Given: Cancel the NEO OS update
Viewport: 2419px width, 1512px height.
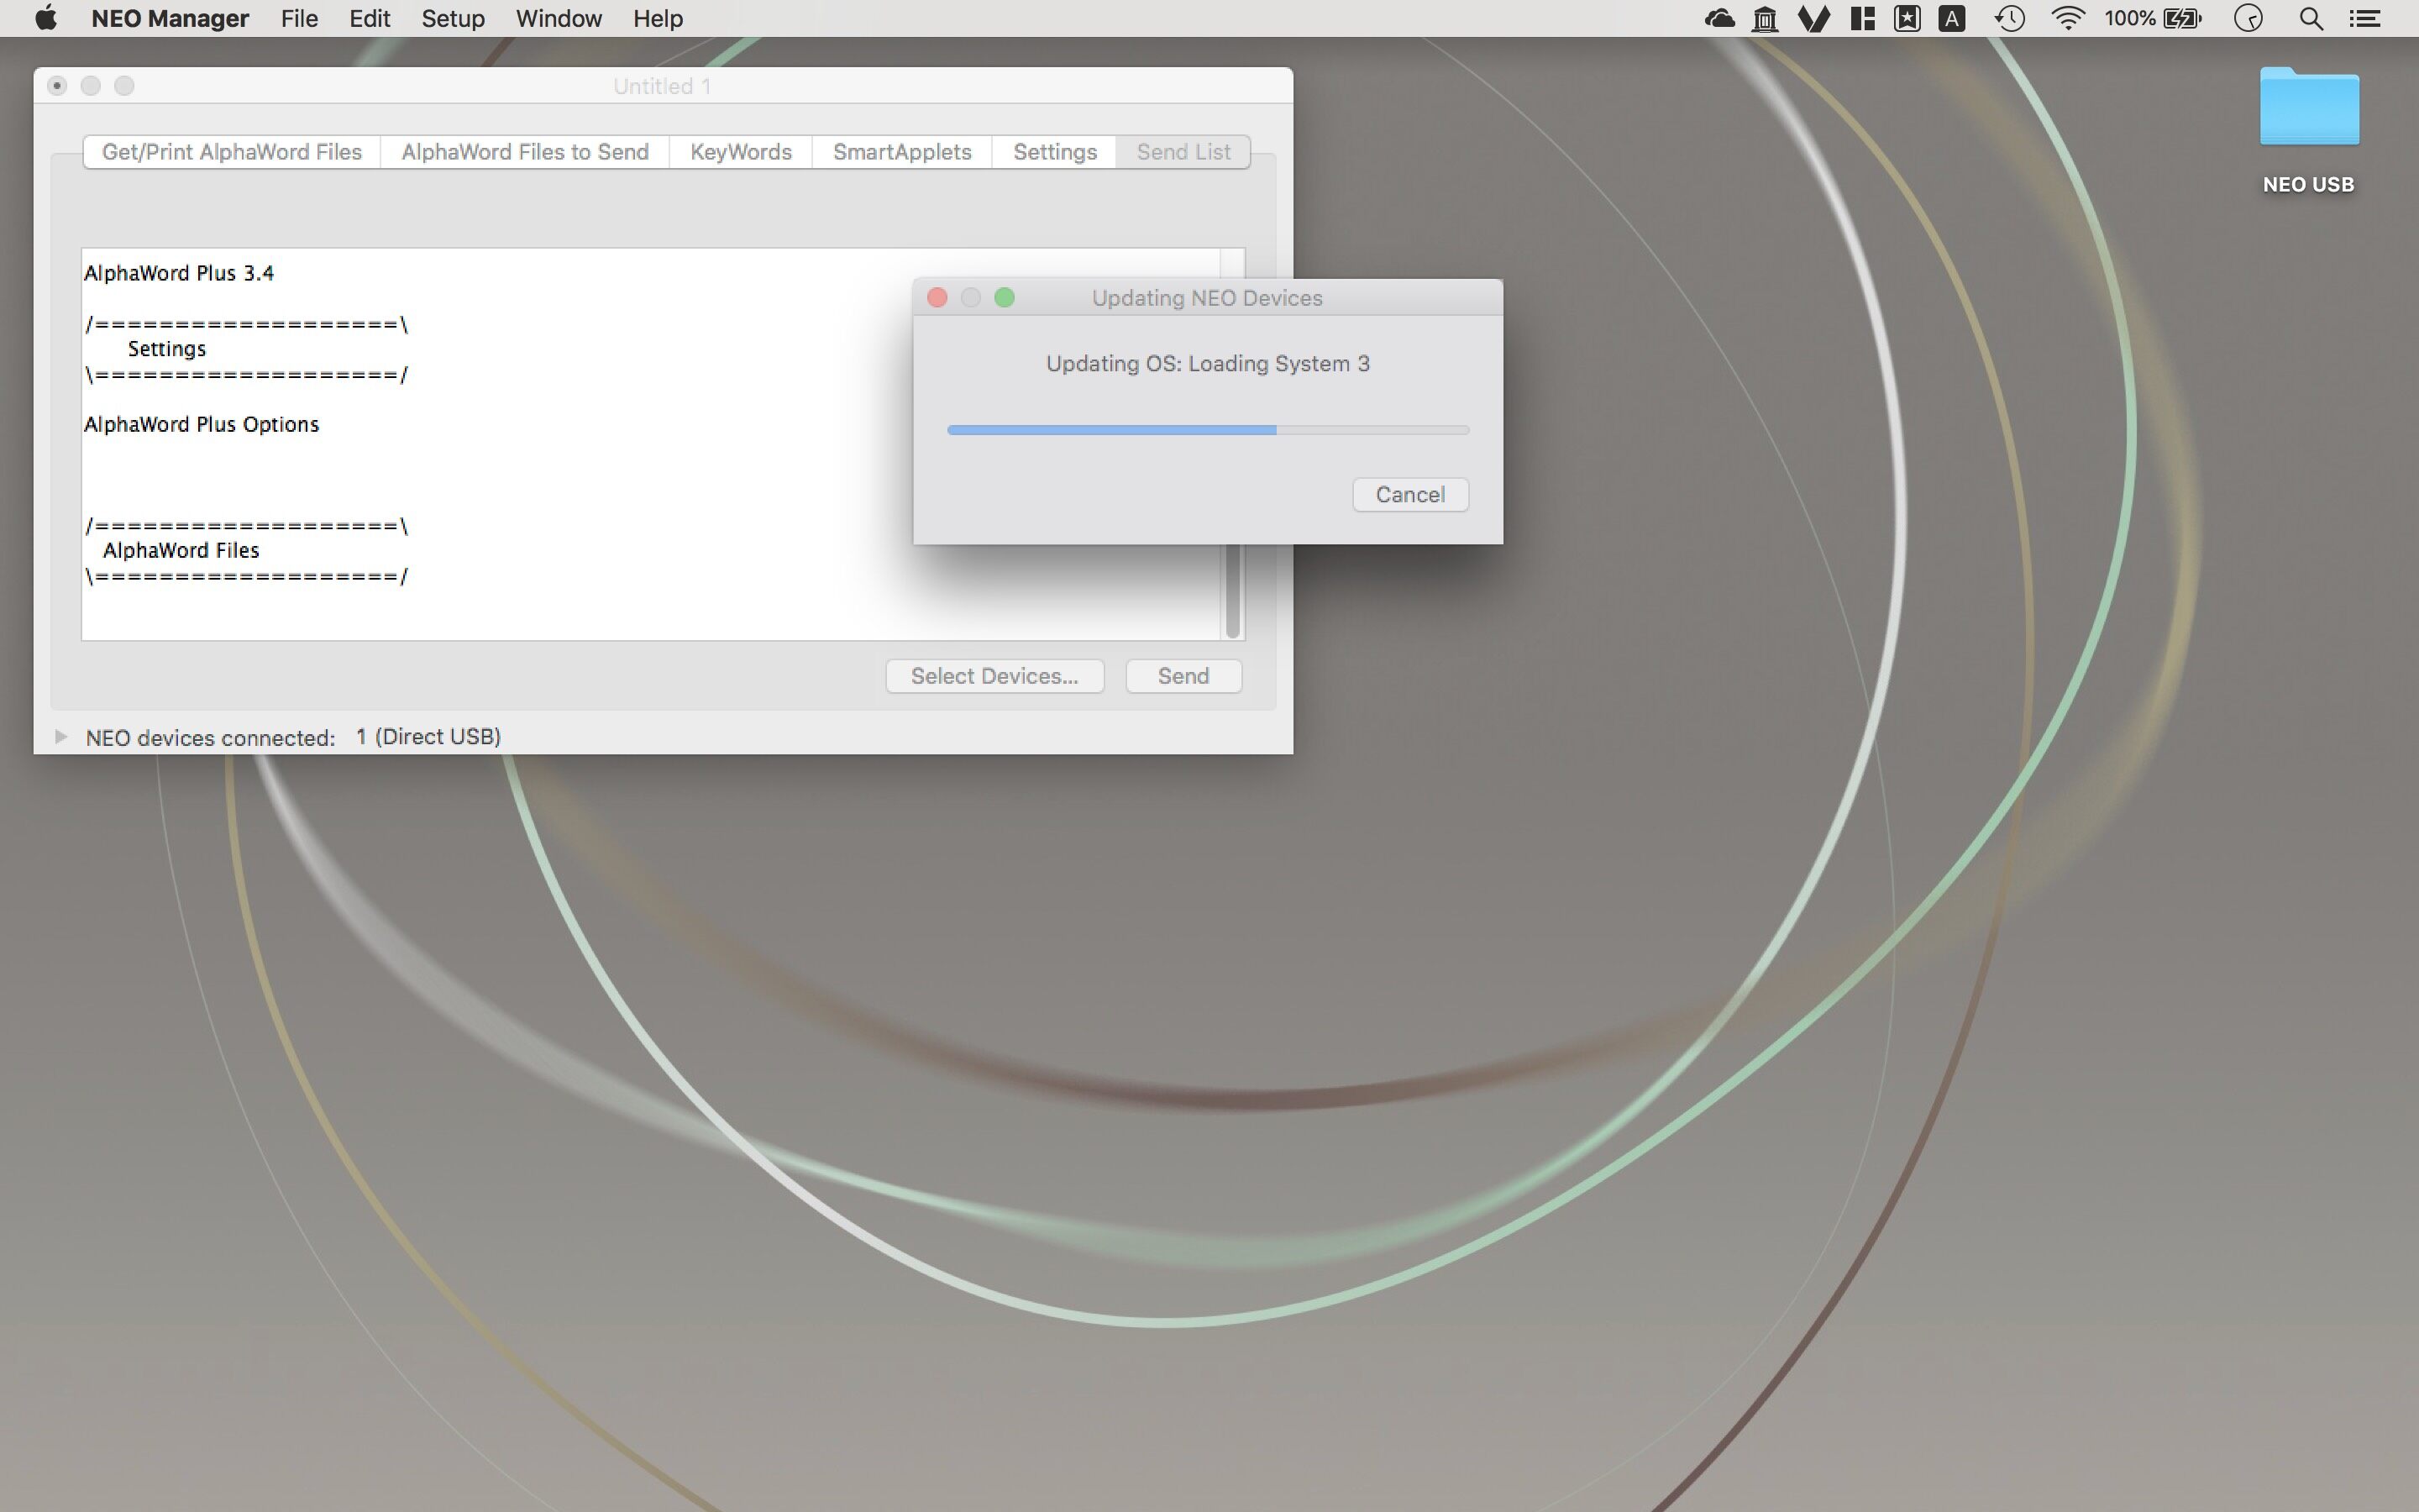Looking at the screenshot, I should 1410,494.
